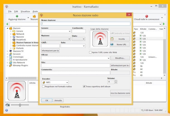Viewport: 170px width, 116px height.
Task: Click the Nome URL button with globe icon
Action: [120, 44]
